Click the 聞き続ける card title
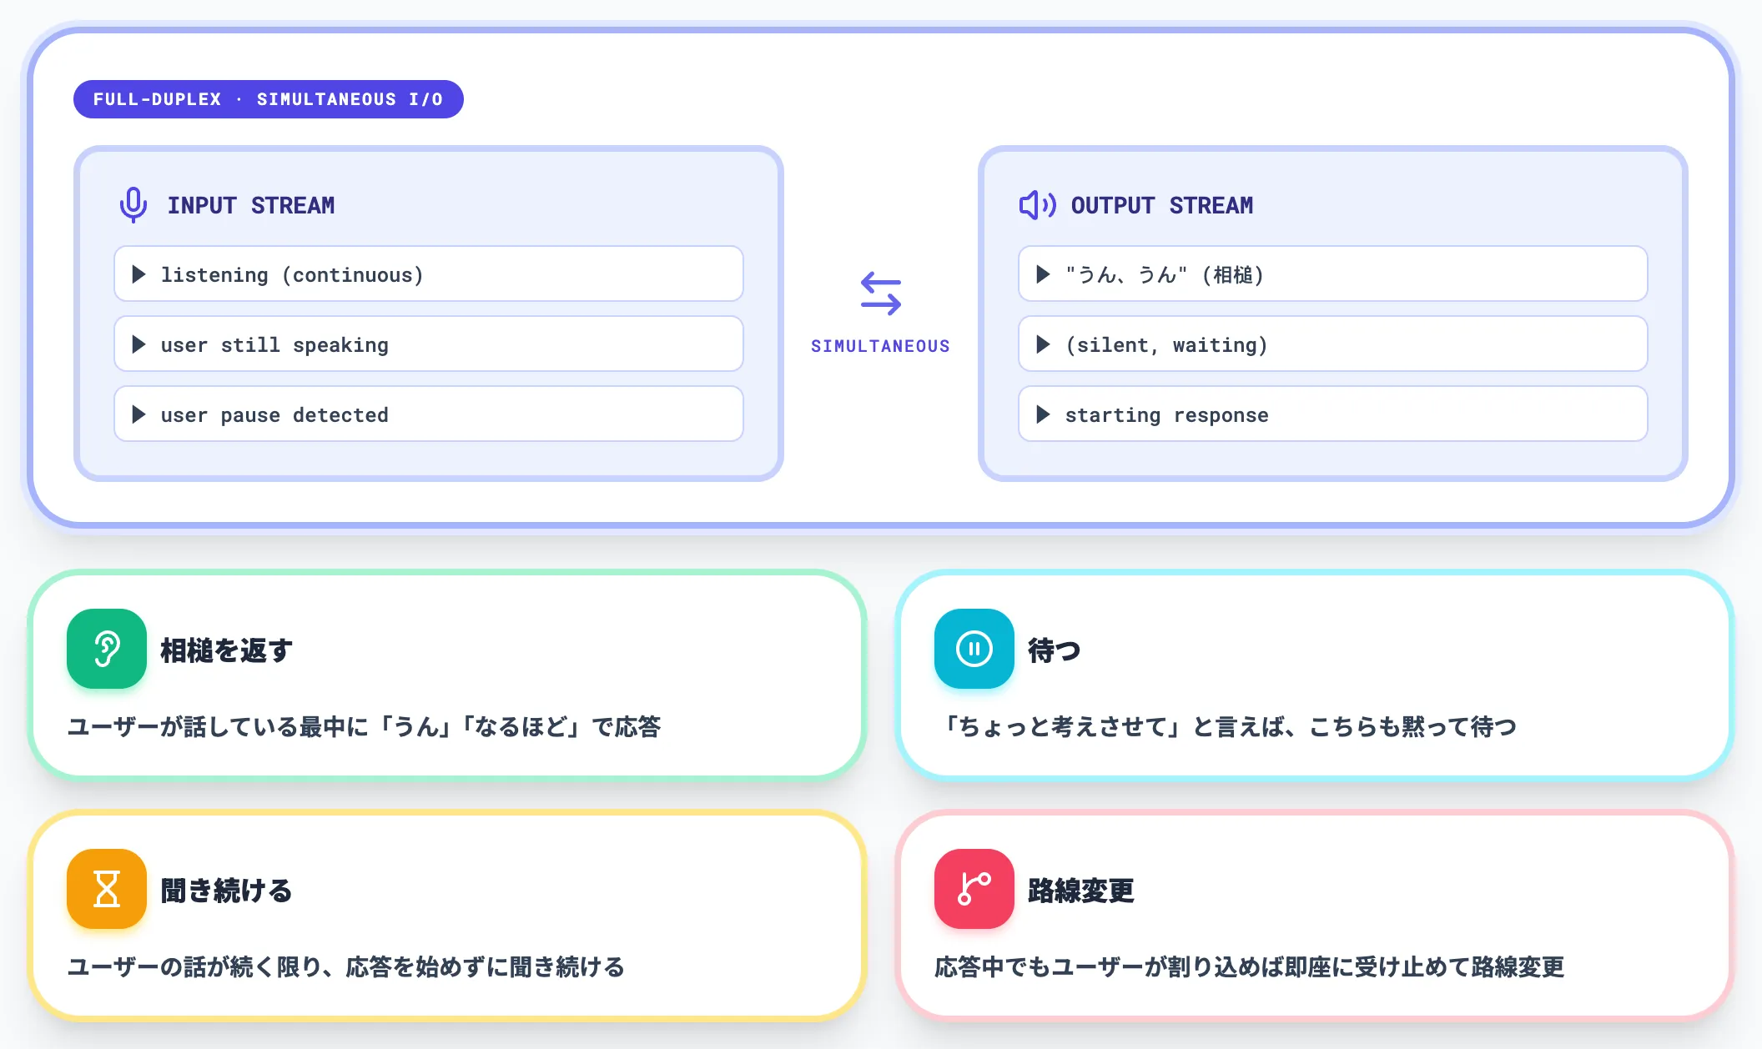Screen dimensions: 1762x1049 226,891
